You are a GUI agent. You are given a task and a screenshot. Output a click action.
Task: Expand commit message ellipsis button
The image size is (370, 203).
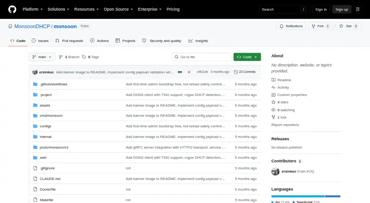pyautogui.click(x=180, y=72)
